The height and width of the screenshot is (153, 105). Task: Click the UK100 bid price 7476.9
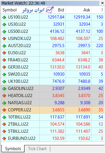click(58, 81)
